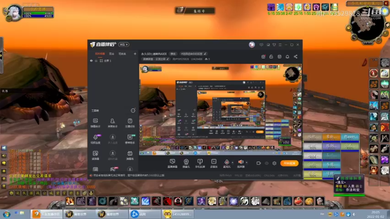Edit the stream tag with pencil icon
Viewport: 390px width, 219px height.
(205, 54)
